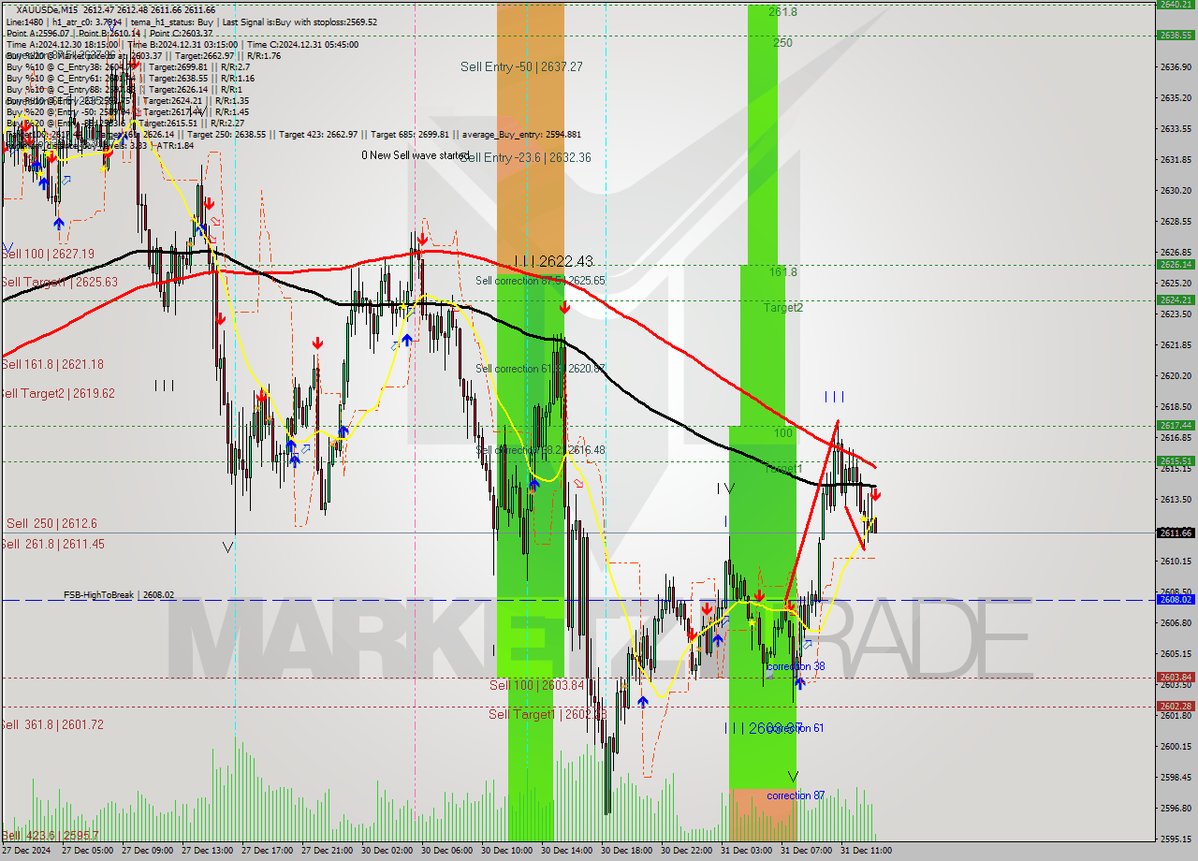Click the 'correction 38' blue label
1198x861 pixels.
tap(796, 666)
